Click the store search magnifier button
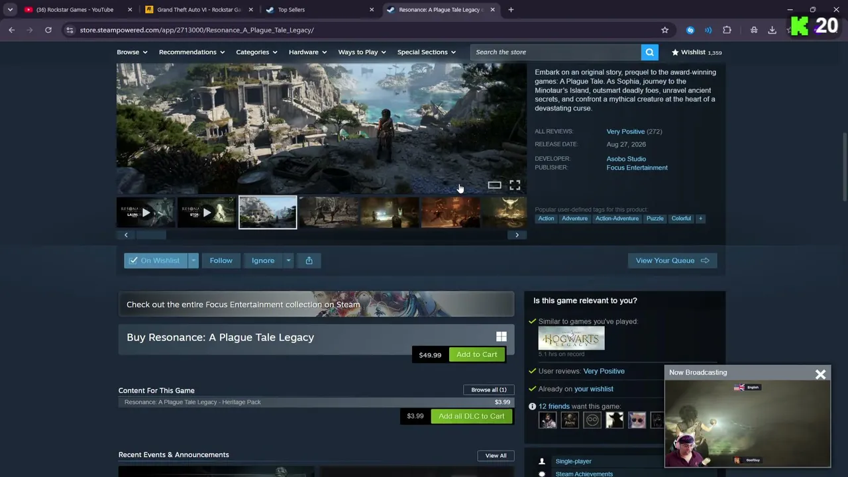 pyautogui.click(x=650, y=52)
